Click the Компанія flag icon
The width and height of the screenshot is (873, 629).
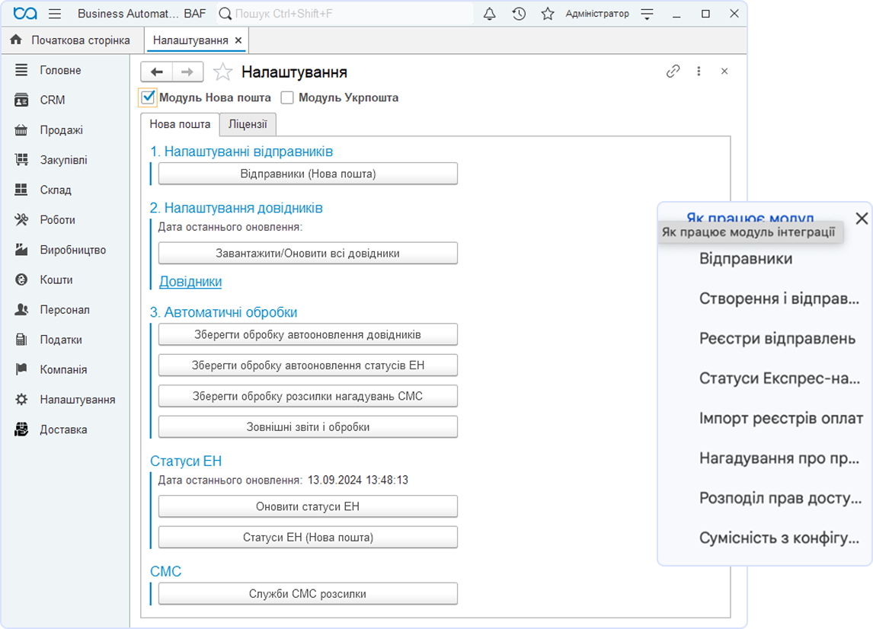coord(21,369)
